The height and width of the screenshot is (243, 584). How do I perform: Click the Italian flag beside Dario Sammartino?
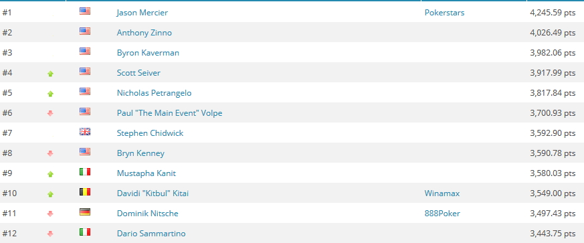[x=85, y=232]
